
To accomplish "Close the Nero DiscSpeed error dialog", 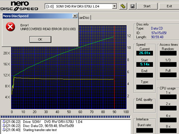I will (75, 16).
